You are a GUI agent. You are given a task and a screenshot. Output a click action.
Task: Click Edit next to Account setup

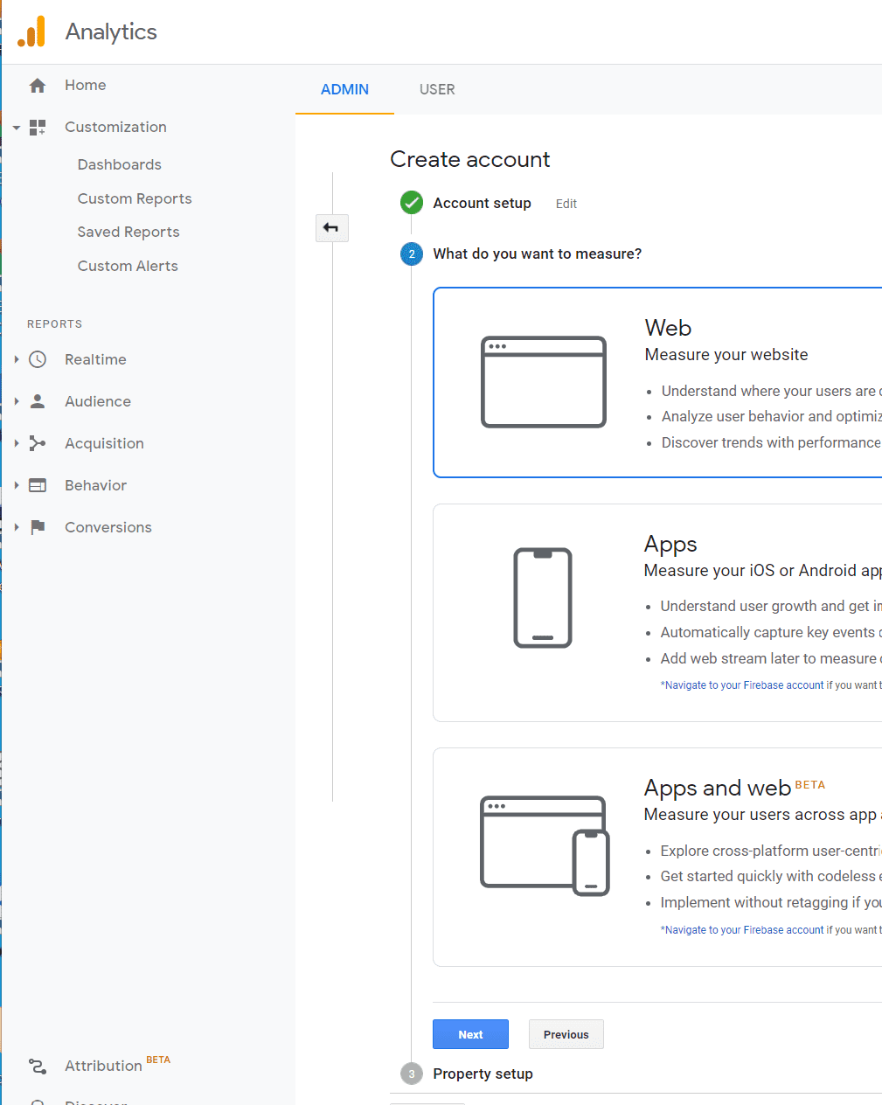click(x=566, y=204)
